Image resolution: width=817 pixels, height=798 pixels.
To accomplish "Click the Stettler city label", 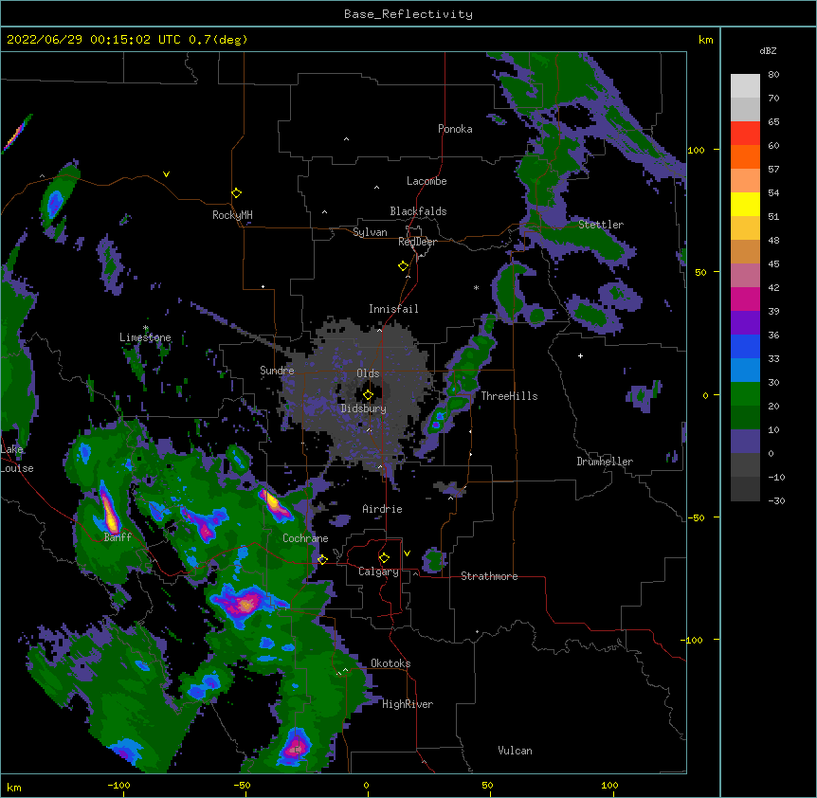I will (600, 225).
